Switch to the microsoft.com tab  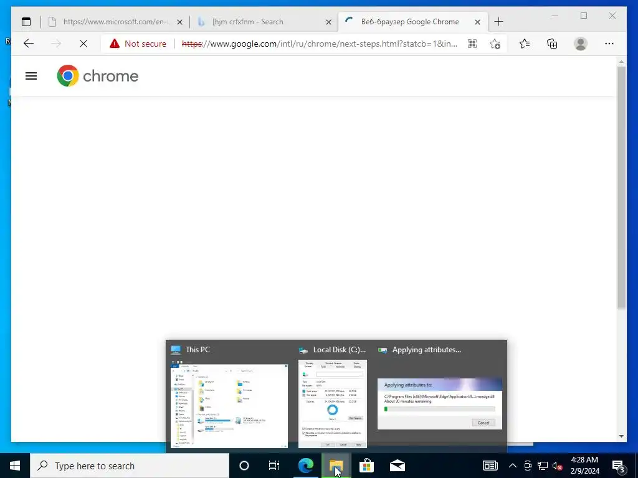115,22
